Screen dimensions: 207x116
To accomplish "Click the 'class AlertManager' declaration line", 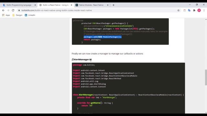I will coord(128,95).
